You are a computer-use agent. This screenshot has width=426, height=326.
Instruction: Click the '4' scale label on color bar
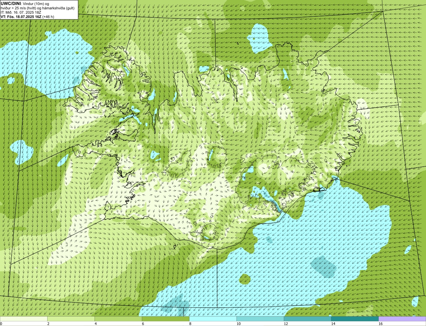coord(96,324)
